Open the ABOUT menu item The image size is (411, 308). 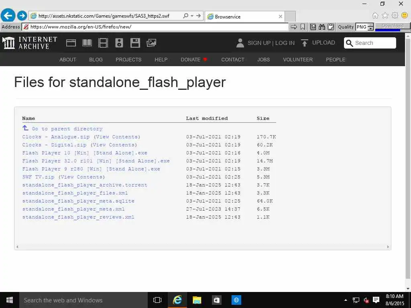coord(67,60)
